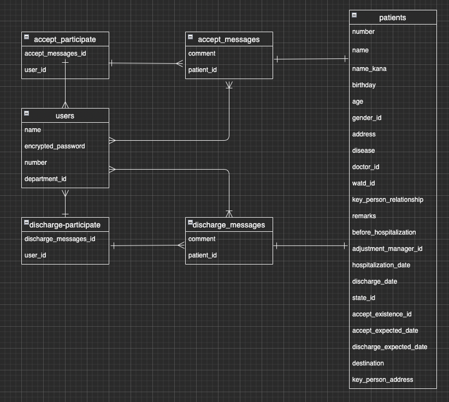Viewport: 449px width, 402px height.
Task: Click the accept_messages table collapse icon
Action: 191,37
